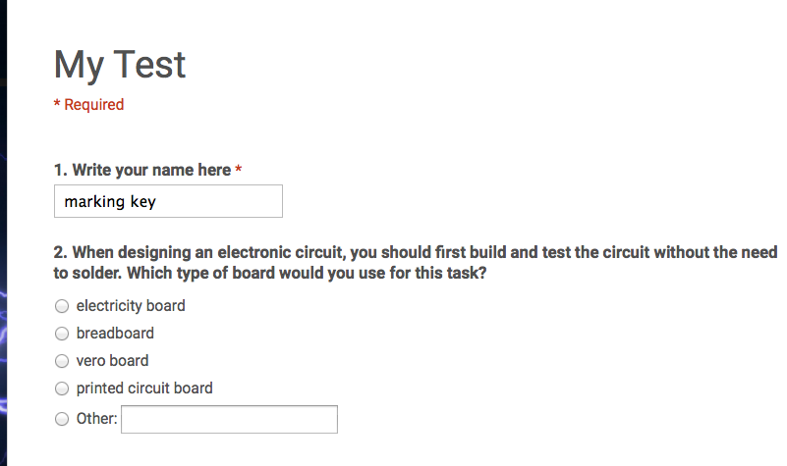The image size is (787, 466).
Task: Enable the Other radio option
Action: (x=62, y=419)
